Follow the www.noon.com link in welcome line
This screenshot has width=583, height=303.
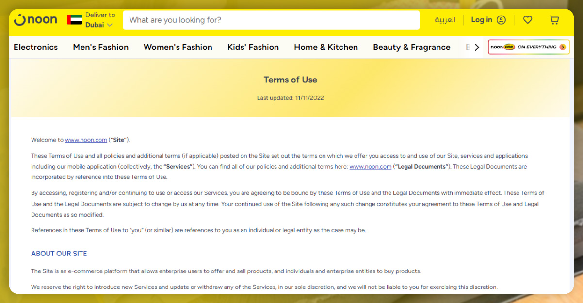pyautogui.click(x=86, y=140)
